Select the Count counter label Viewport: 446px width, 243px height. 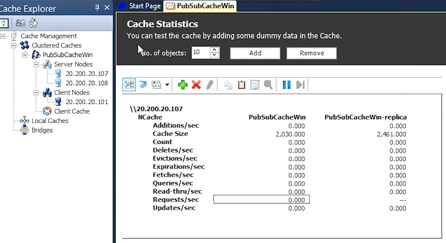pos(162,142)
